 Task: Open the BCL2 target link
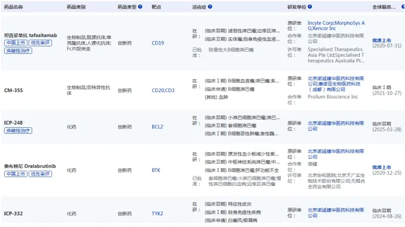click(157, 127)
